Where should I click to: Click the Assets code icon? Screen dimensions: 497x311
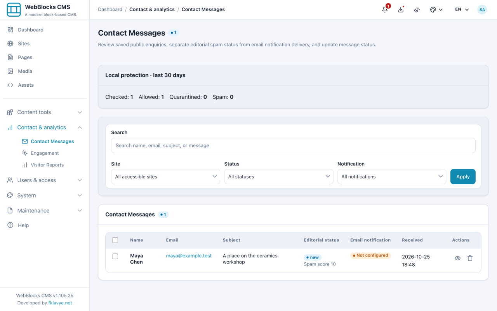[x=10, y=85]
